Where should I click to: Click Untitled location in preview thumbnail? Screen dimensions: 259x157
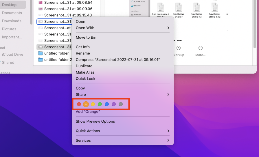136,14
